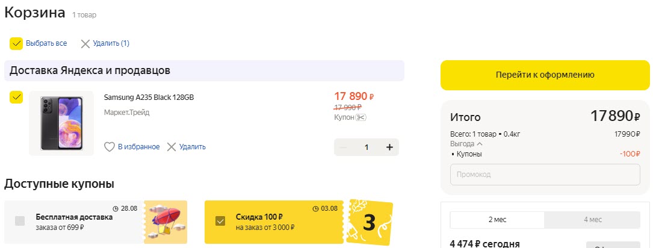
Task: Click the number 3 coupon badge
Action: [x=370, y=222]
